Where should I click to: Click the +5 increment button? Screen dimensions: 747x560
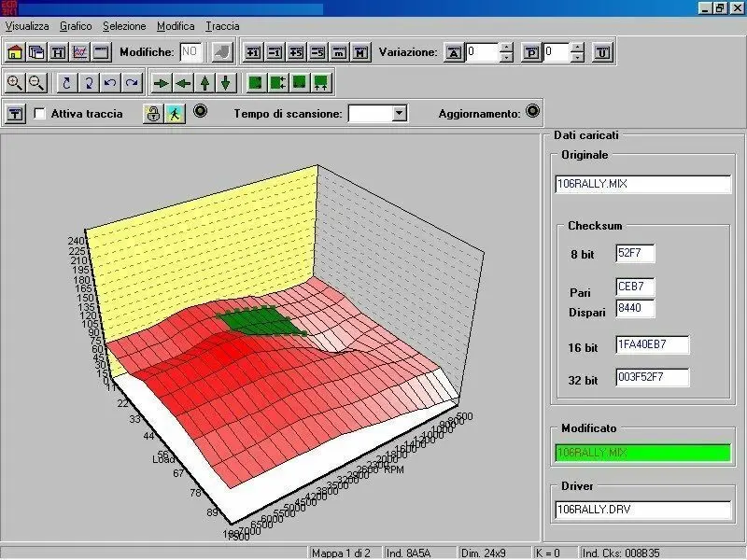pyautogui.click(x=296, y=52)
